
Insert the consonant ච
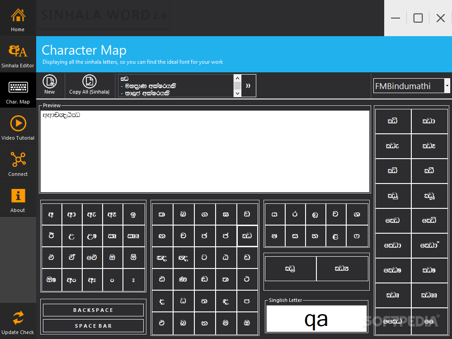[184, 236]
